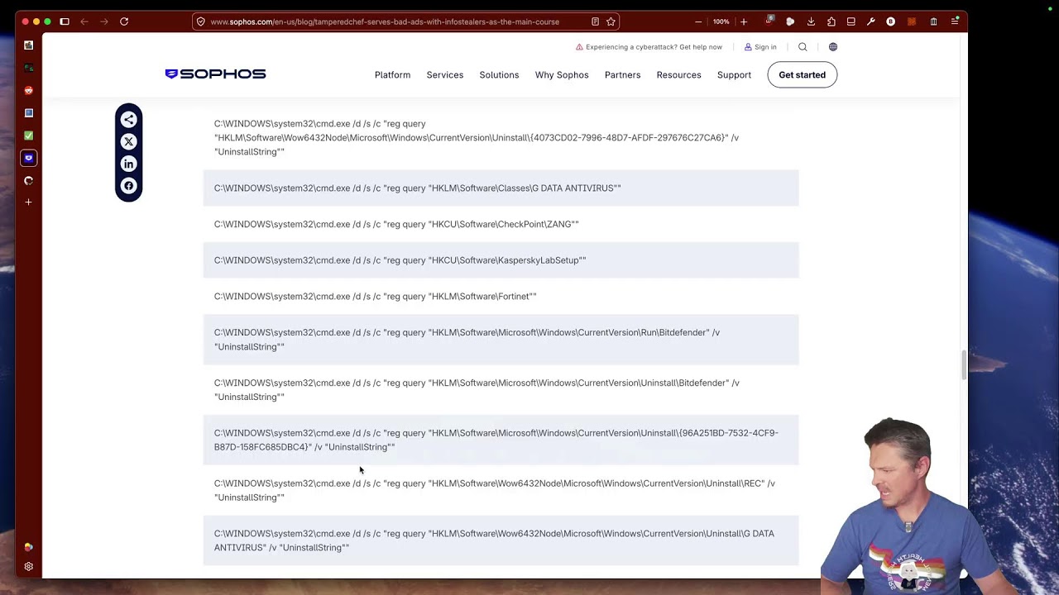The height and width of the screenshot is (595, 1059).
Task: Share the article on LinkedIn
Action: 128,164
